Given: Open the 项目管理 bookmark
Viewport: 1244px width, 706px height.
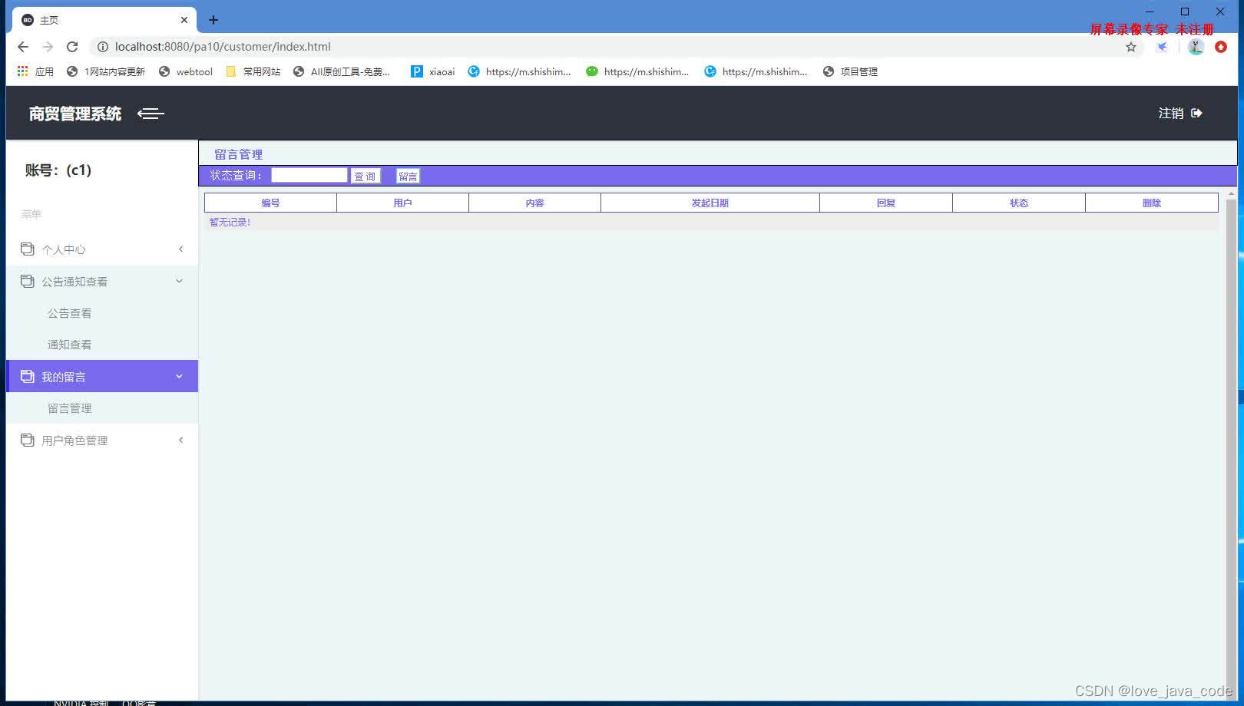Looking at the screenshot, I should (850, 71).
